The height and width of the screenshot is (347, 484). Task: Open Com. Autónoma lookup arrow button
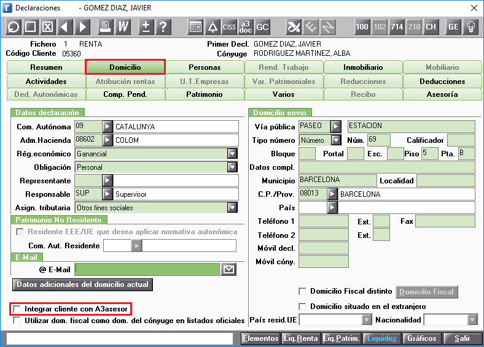tap(107, 127)
